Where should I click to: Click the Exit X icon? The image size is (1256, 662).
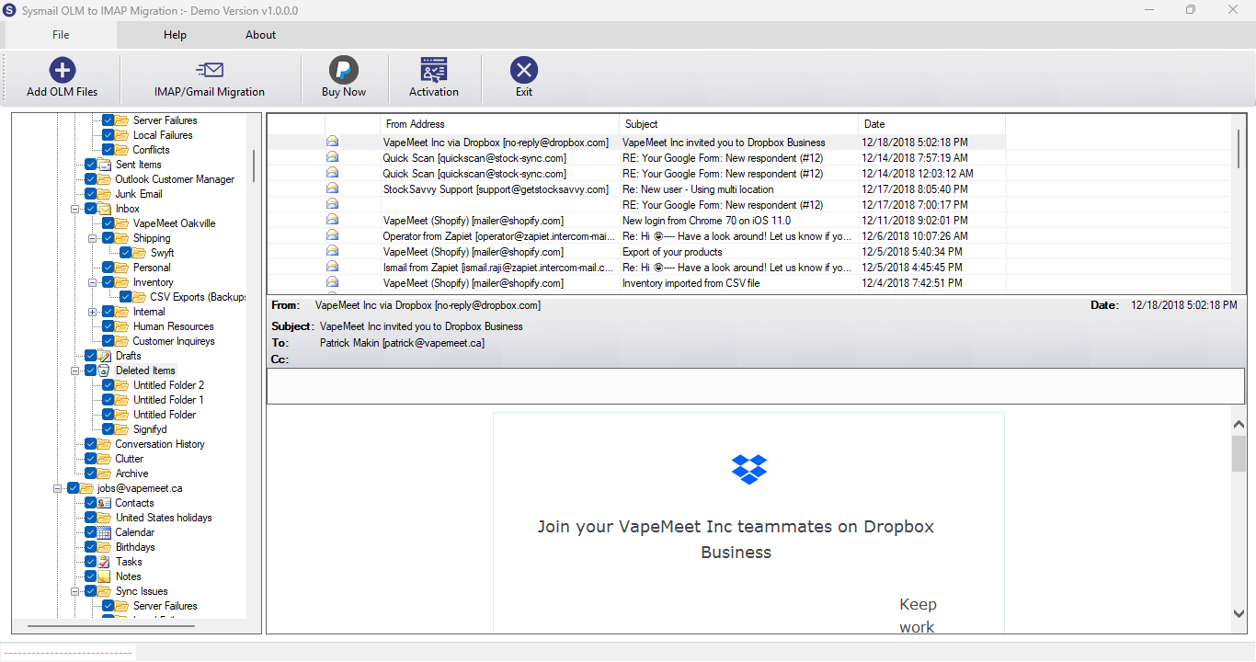click(524, 70)
